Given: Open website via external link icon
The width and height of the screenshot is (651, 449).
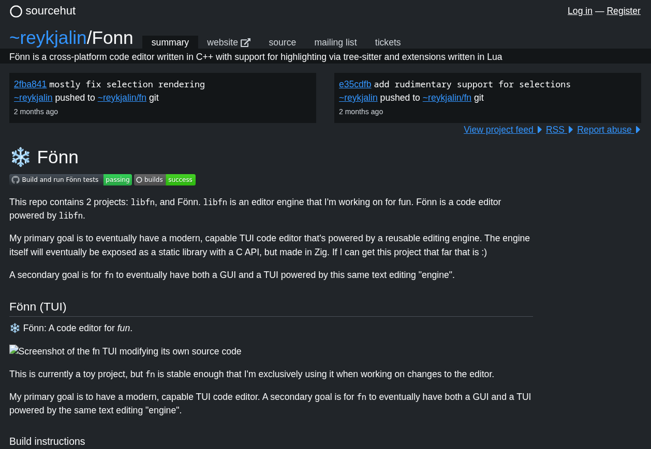Looking at the screenshot, I should (x=245, y=42).
